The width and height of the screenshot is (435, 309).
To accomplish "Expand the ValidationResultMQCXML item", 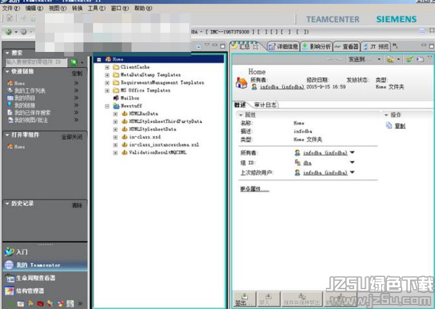I will coord(115,153).
